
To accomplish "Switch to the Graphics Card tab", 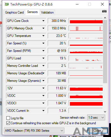I will (x=14, y=12).
